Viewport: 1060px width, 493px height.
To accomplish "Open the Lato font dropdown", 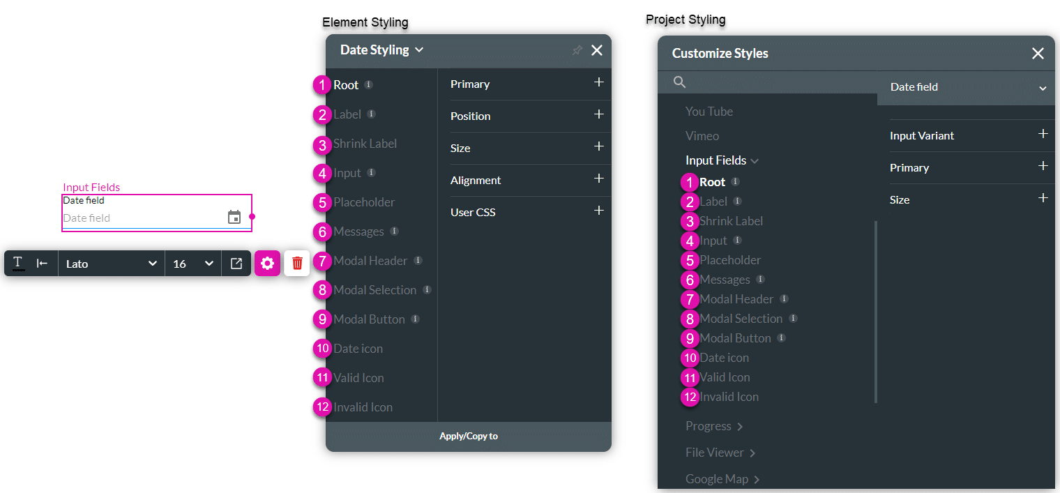I will click(x=112, y=264).
